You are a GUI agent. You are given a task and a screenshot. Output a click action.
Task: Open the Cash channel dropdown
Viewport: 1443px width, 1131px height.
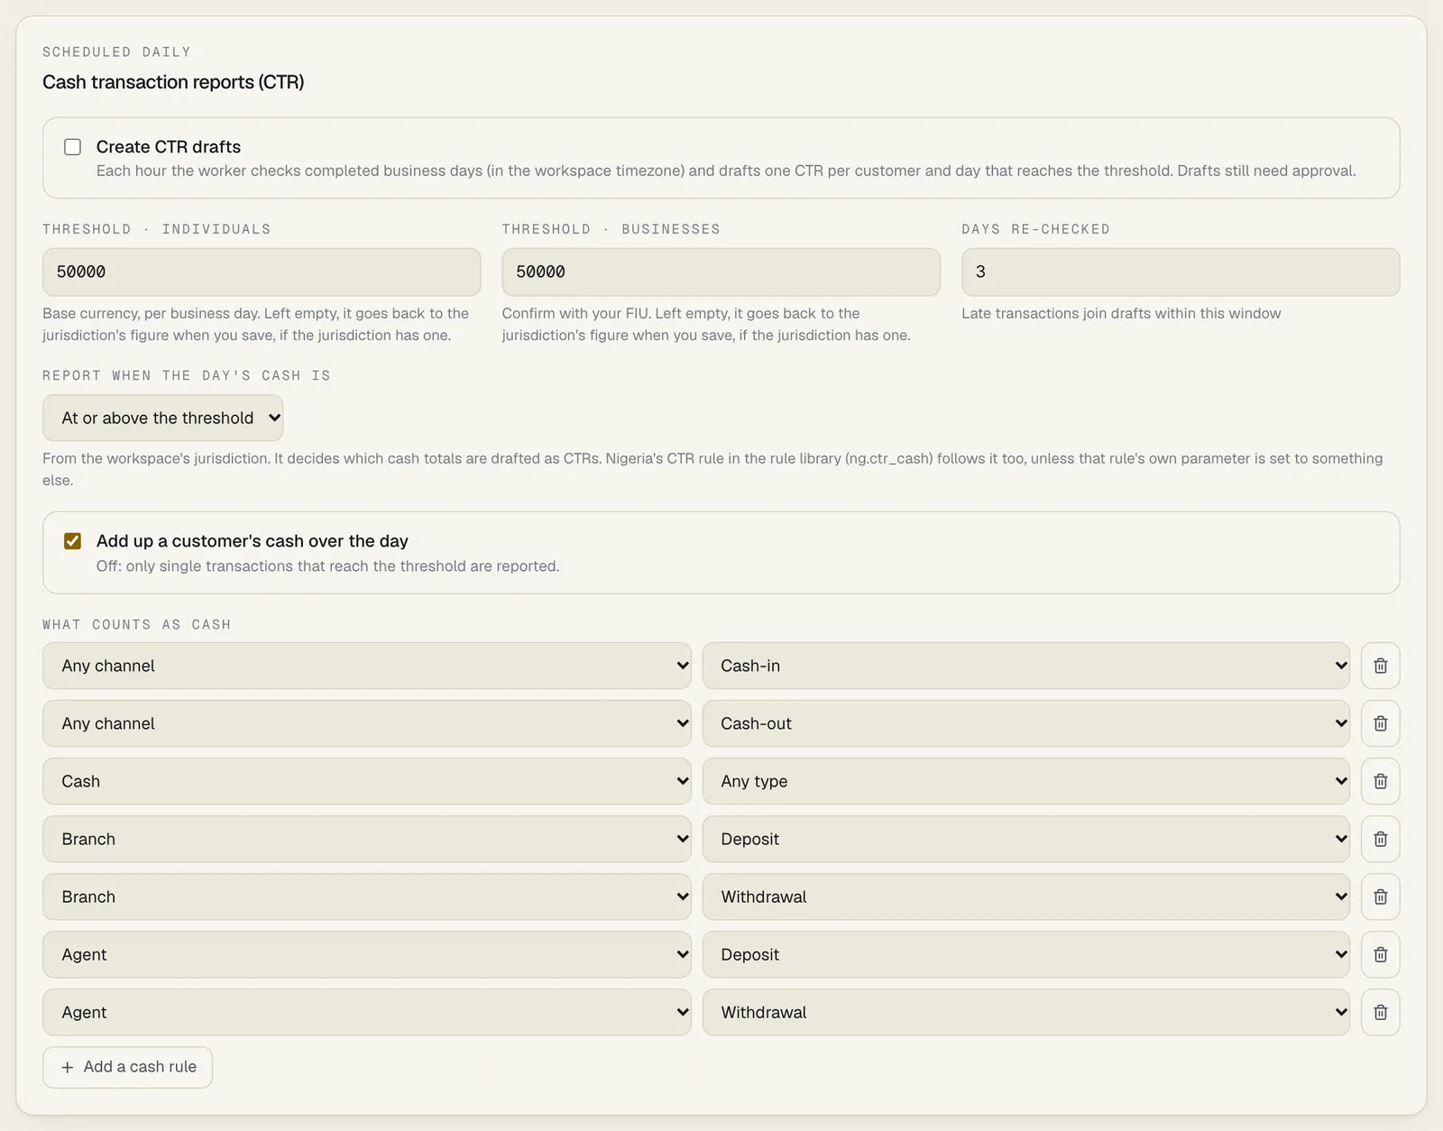[367, 781]
